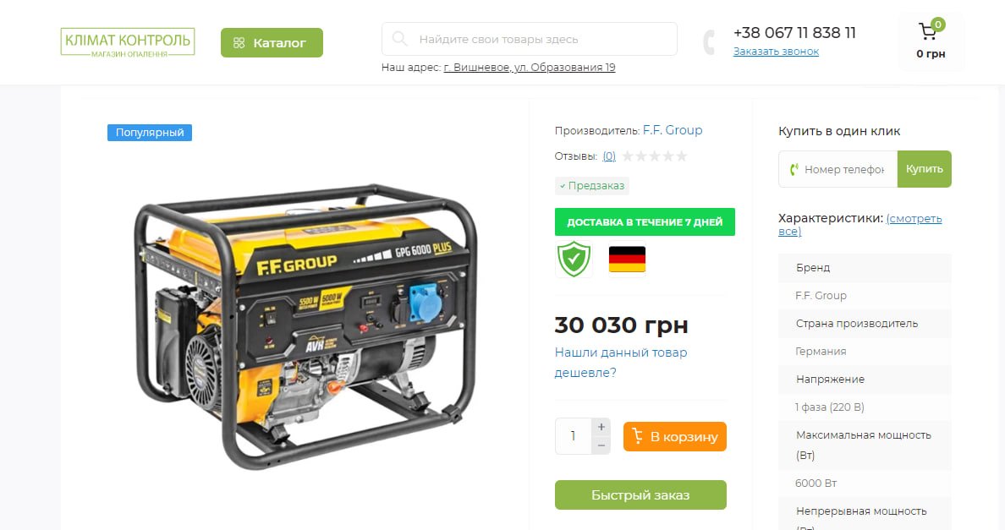Click the Купить one-click button
Screen dimensions: 1005x530
coord(925,169)
